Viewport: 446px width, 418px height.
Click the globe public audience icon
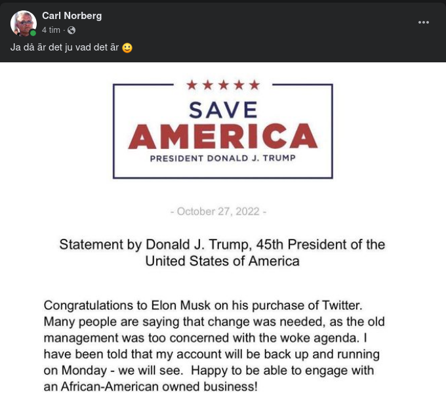click(x=71, y=30)
